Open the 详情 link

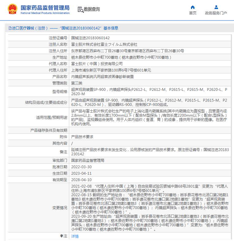point(75,236)
